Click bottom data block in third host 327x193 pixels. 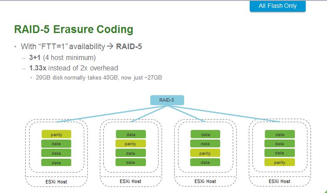click(205, 162)
